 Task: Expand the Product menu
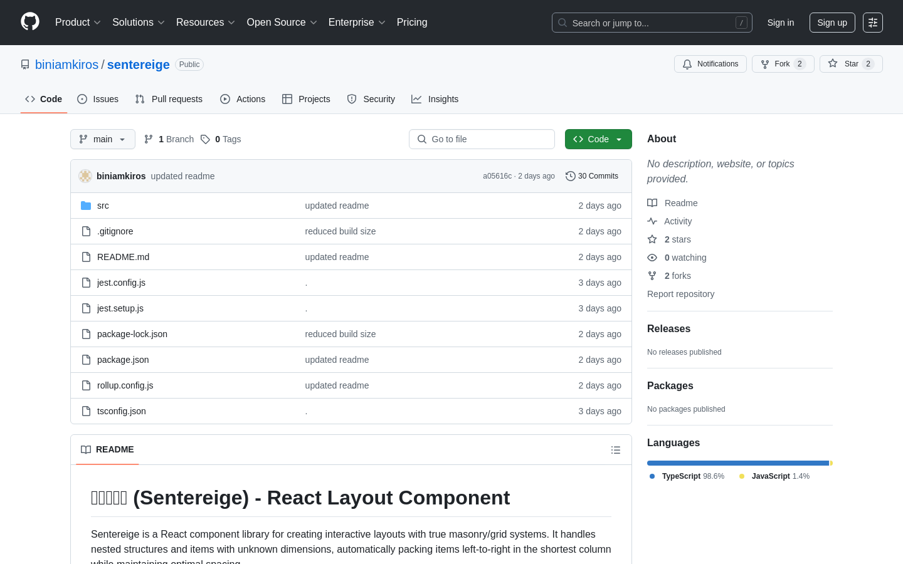[78, 23]
